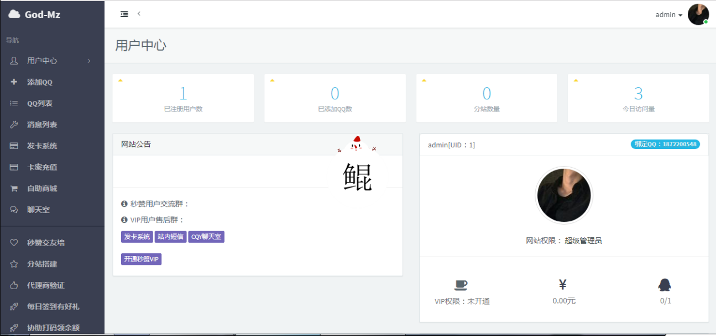Collapse the 分站数量 card with its arrow

(x=424, y=81)
